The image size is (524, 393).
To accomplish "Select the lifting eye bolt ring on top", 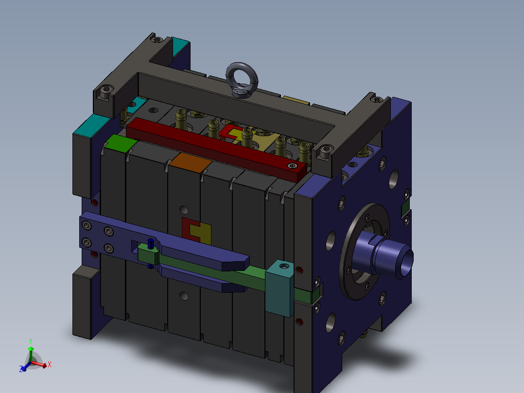I will click(242, 80).
